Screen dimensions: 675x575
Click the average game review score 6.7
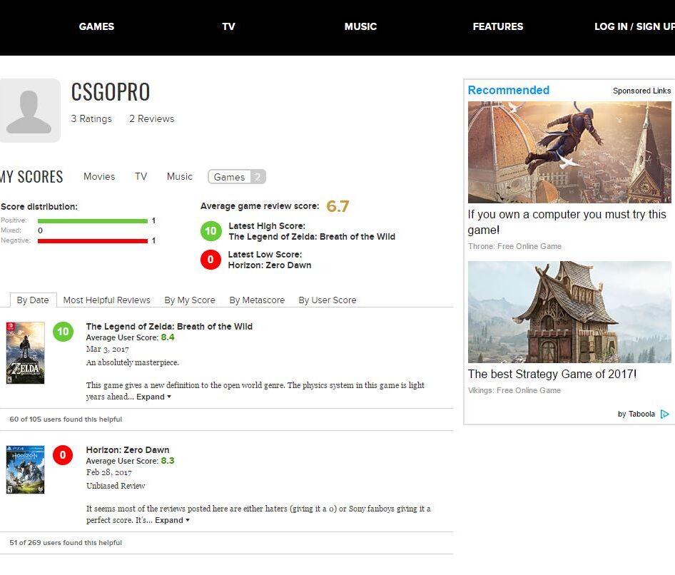click(337, 207)
